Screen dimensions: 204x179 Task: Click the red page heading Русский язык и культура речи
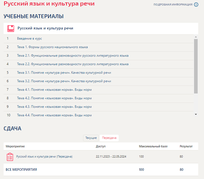pos(49,4)
